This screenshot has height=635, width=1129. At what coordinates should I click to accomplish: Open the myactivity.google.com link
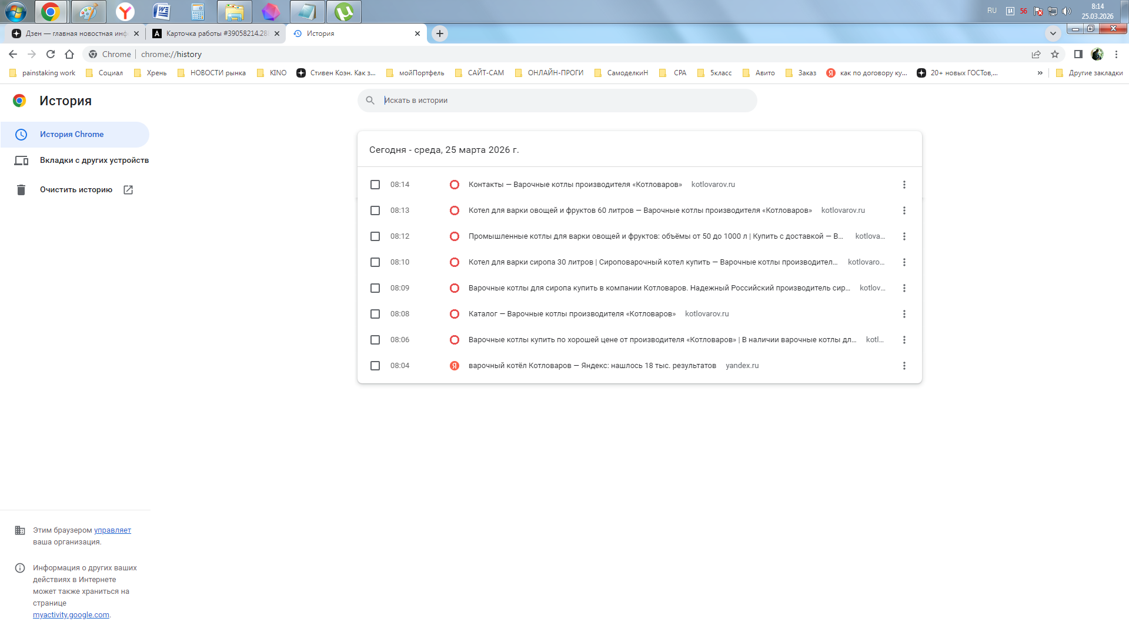(71, 615)
